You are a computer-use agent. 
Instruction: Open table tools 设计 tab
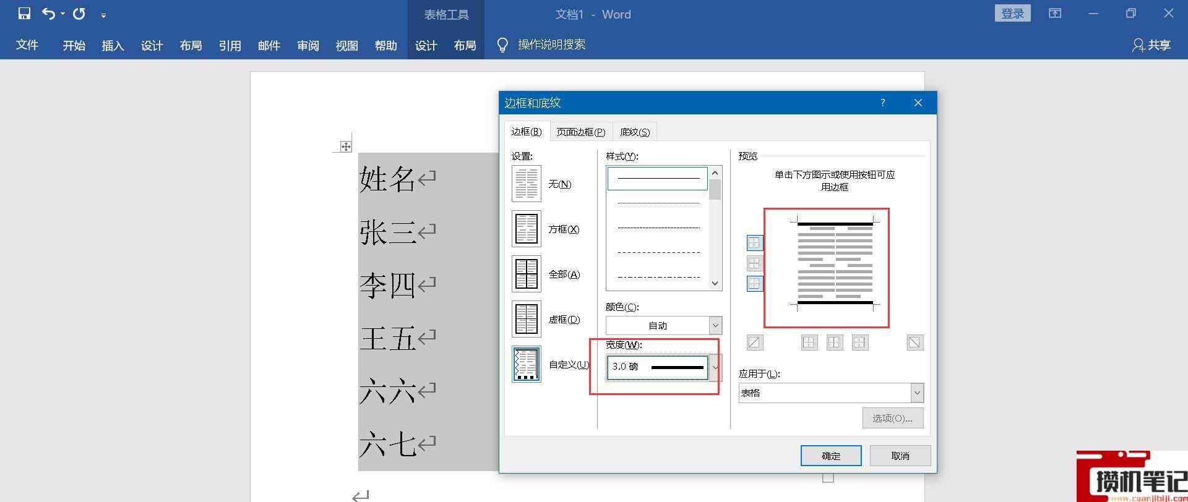tap(426, 45)
